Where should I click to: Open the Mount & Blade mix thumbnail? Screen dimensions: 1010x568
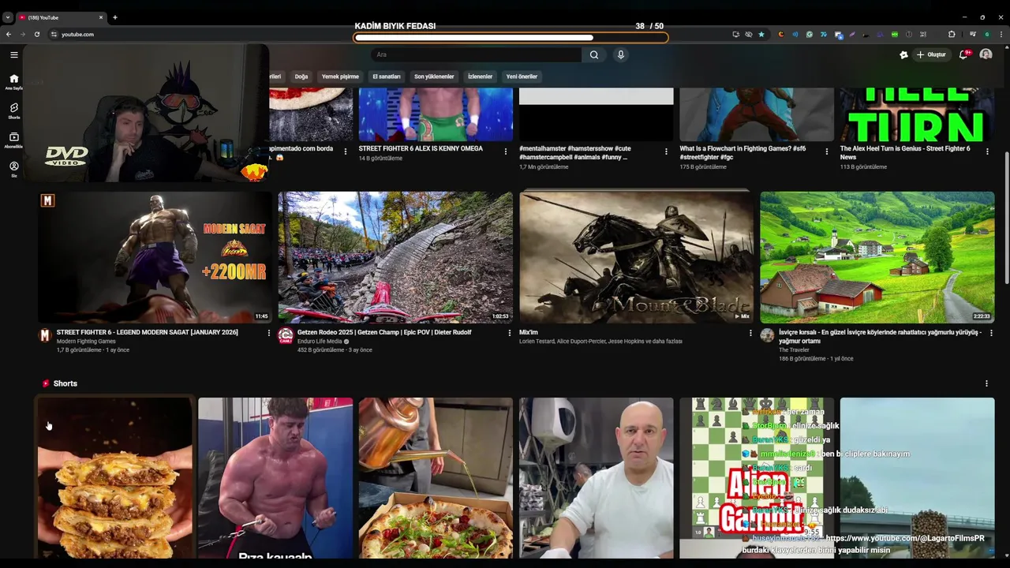636,257
